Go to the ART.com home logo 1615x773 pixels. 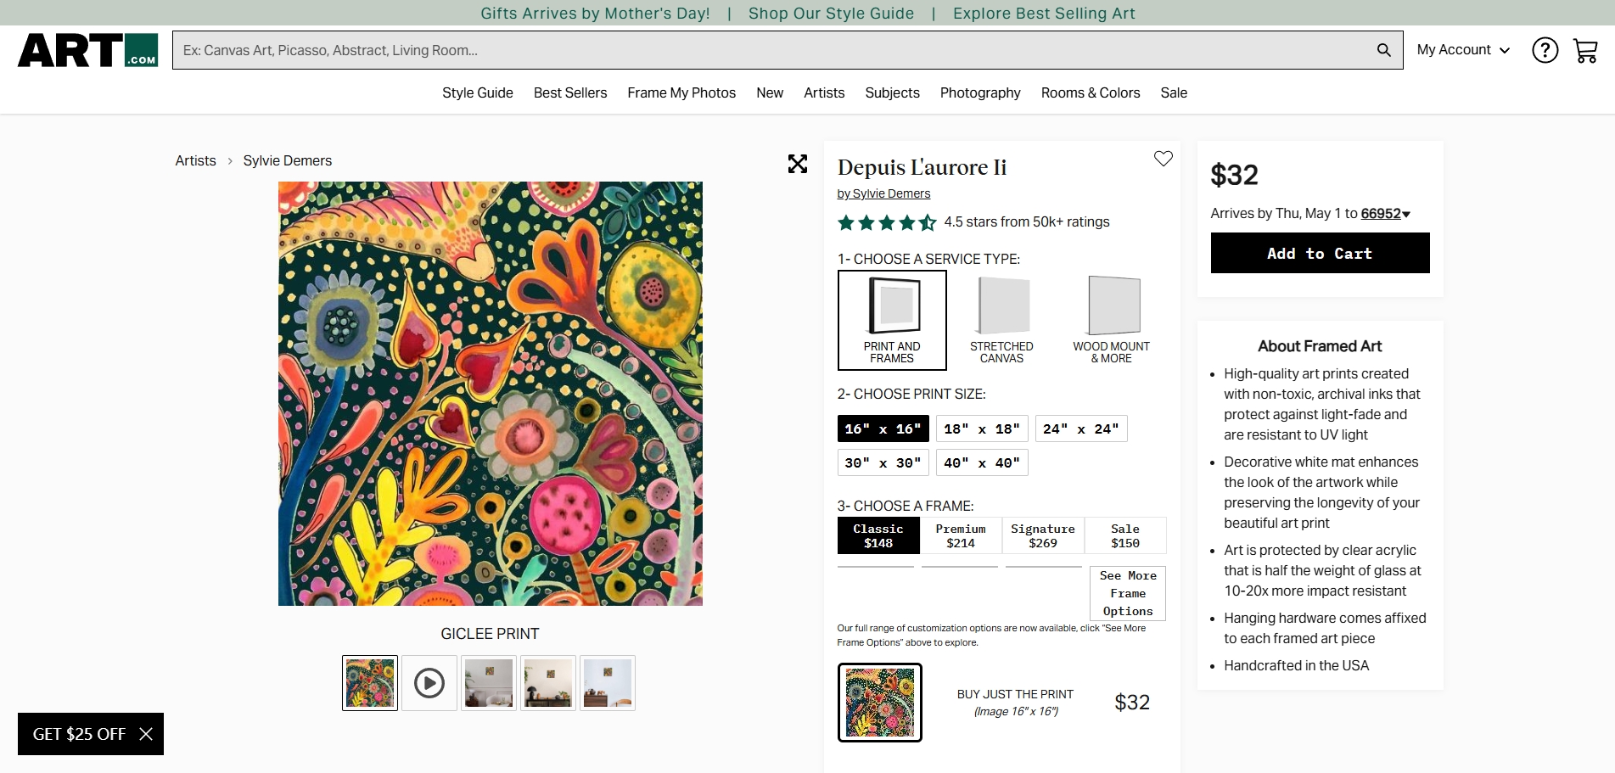tap(87, 50)
